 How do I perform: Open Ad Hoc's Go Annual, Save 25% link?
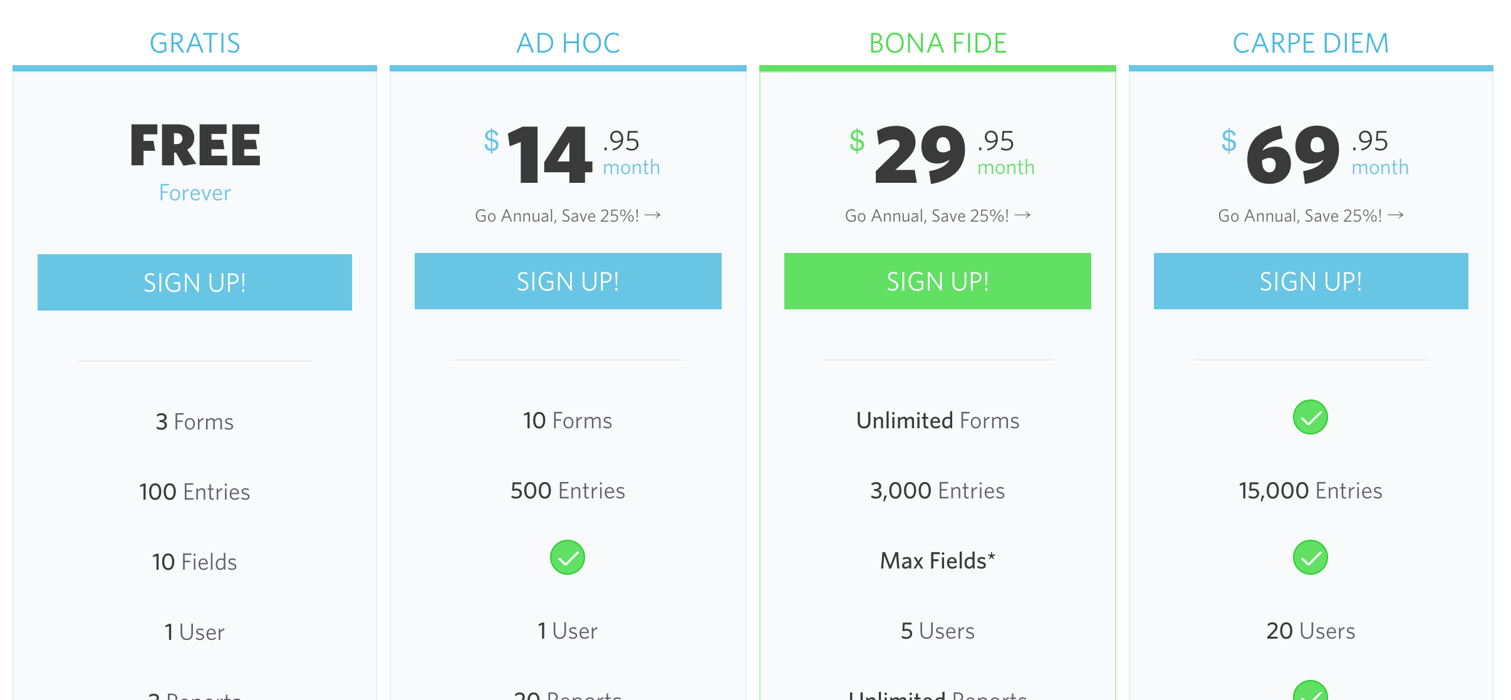[x=557, y=216]
